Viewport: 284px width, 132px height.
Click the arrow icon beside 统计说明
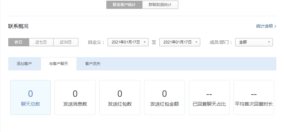[x=275, y=26]
